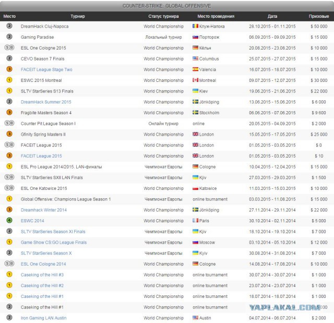Click the Canadian flag next to Montreal
The height and width of the screenshot is (323, 334).
coord(195,80)
